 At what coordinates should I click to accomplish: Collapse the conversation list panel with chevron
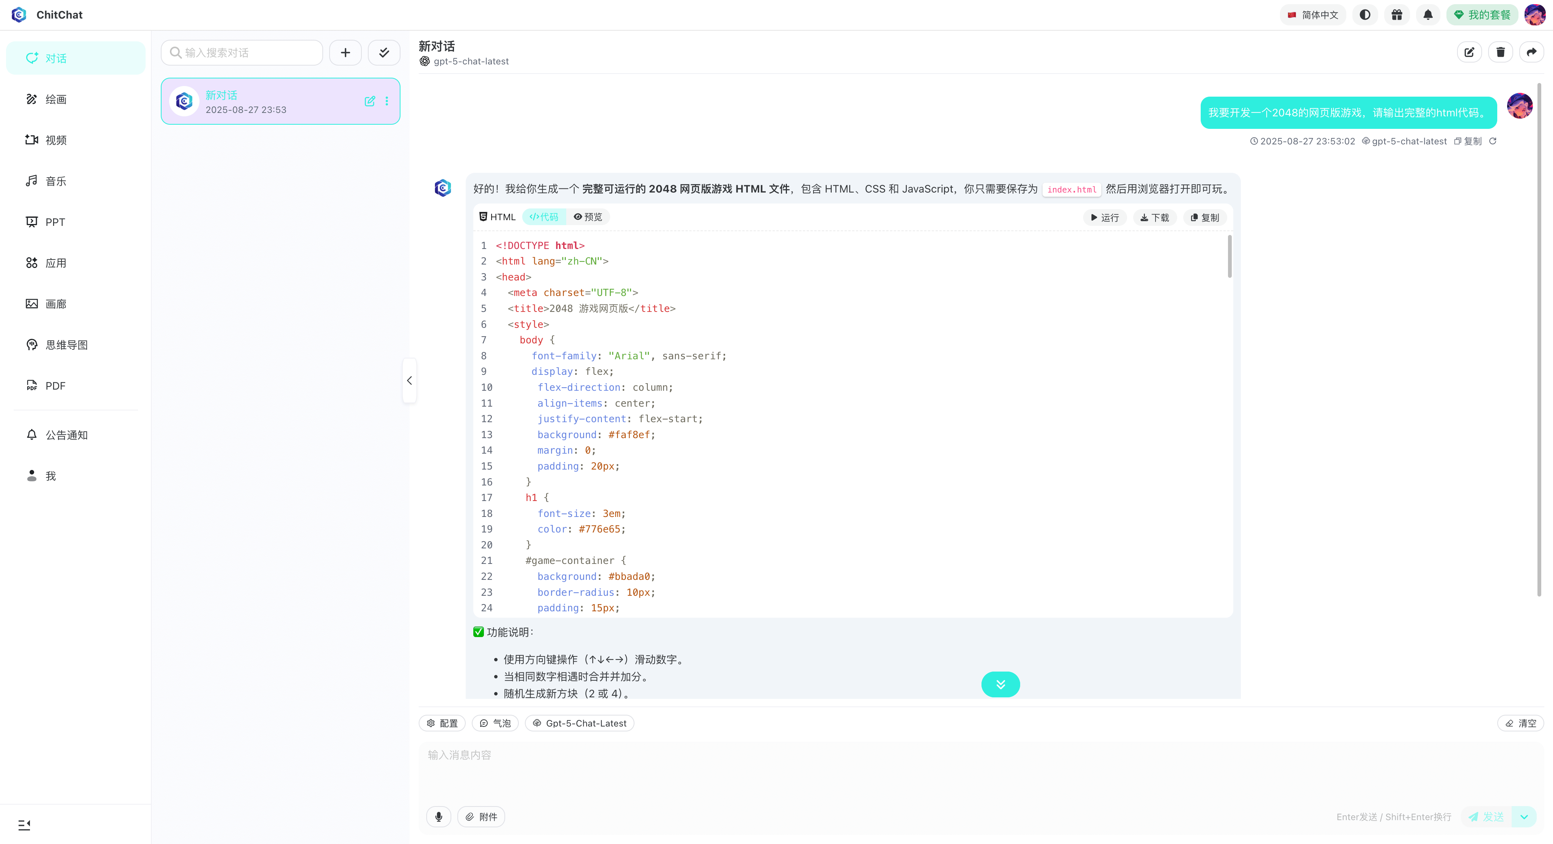pos(409,381)
